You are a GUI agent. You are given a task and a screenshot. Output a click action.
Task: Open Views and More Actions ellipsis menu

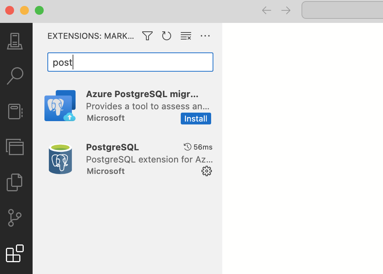[205, 36]
